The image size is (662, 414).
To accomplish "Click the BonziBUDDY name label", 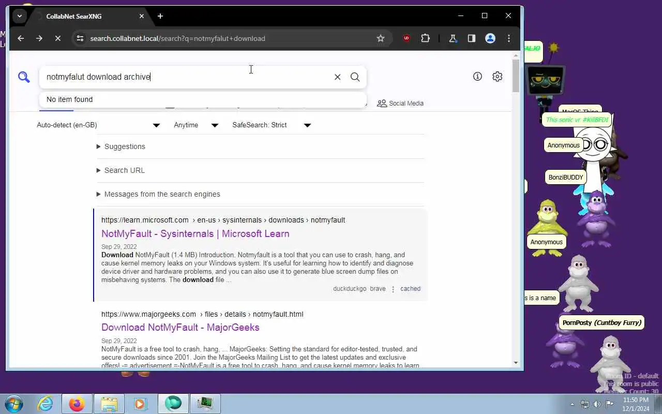I will tap(566, 177).
